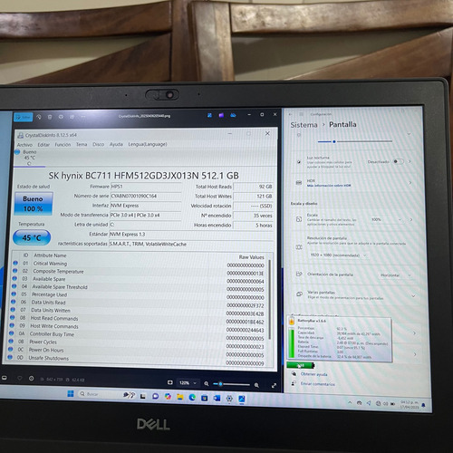Open File Explorer from the taskbar
The height and width of the screenshot is (453, 453).
[x=180, y=397]
